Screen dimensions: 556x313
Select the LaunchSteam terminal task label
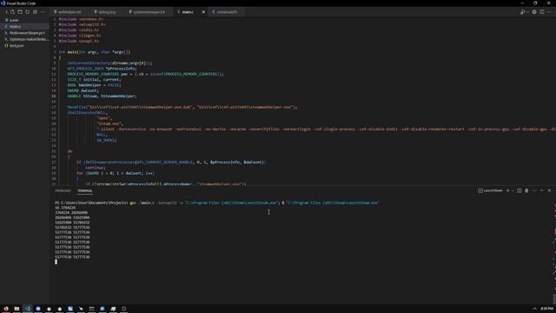click(490, 191)
